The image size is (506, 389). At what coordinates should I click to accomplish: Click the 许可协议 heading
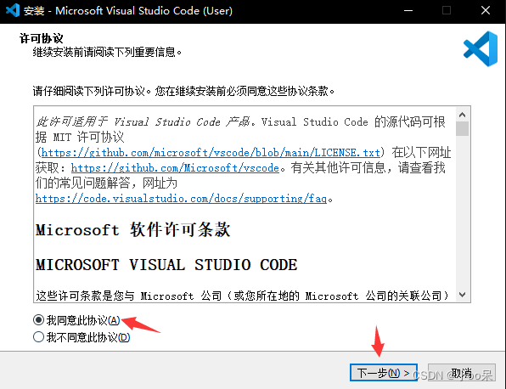[42, 39]
